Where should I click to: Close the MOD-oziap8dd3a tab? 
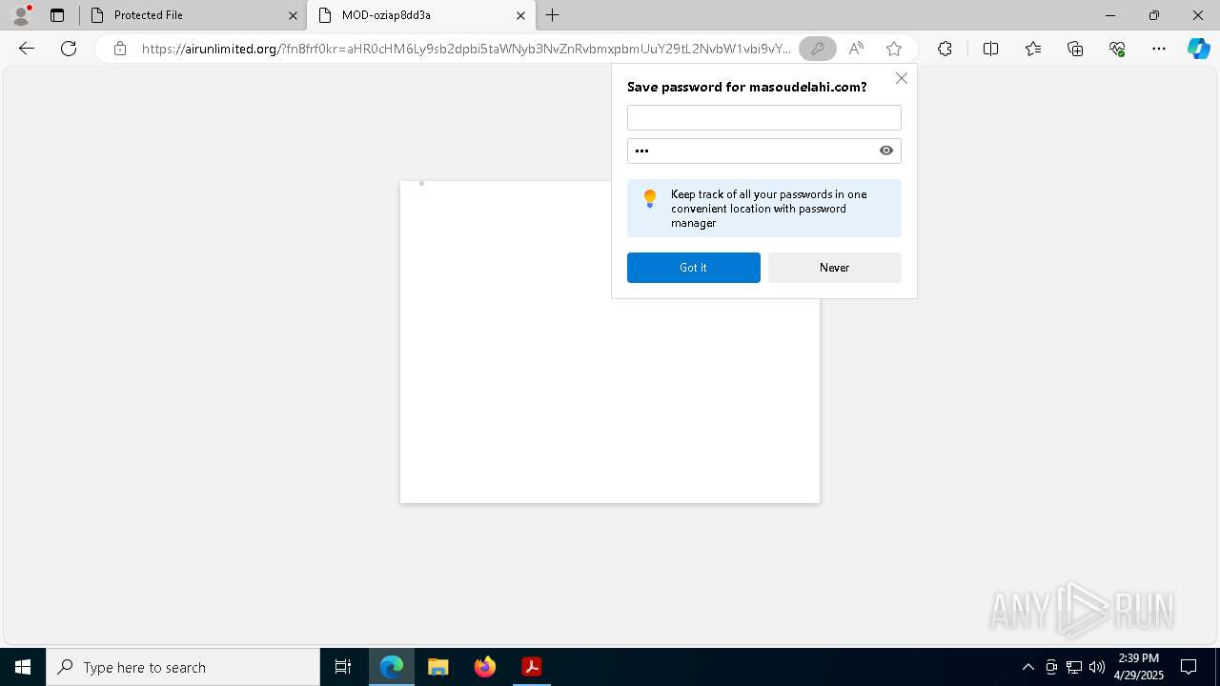pos(521,15)
